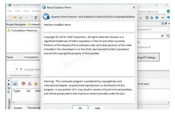Screen dimensions: 175x113
Task: Click the Project Navigator label
Action: click(x=16, y=24)
